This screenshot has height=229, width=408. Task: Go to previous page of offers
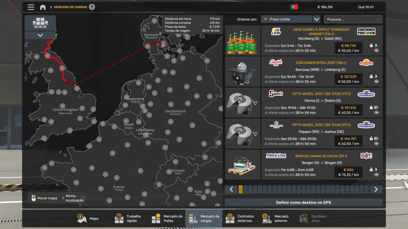pos(231,189)
